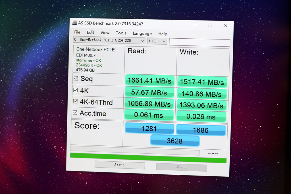Open the Help menu
Image resolution: width=291 pixels, height=194 pixels.
pyautogui.click(x=163, y=34)
